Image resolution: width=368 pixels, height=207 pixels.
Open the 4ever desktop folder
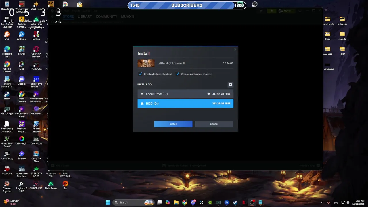click(342, 51)
